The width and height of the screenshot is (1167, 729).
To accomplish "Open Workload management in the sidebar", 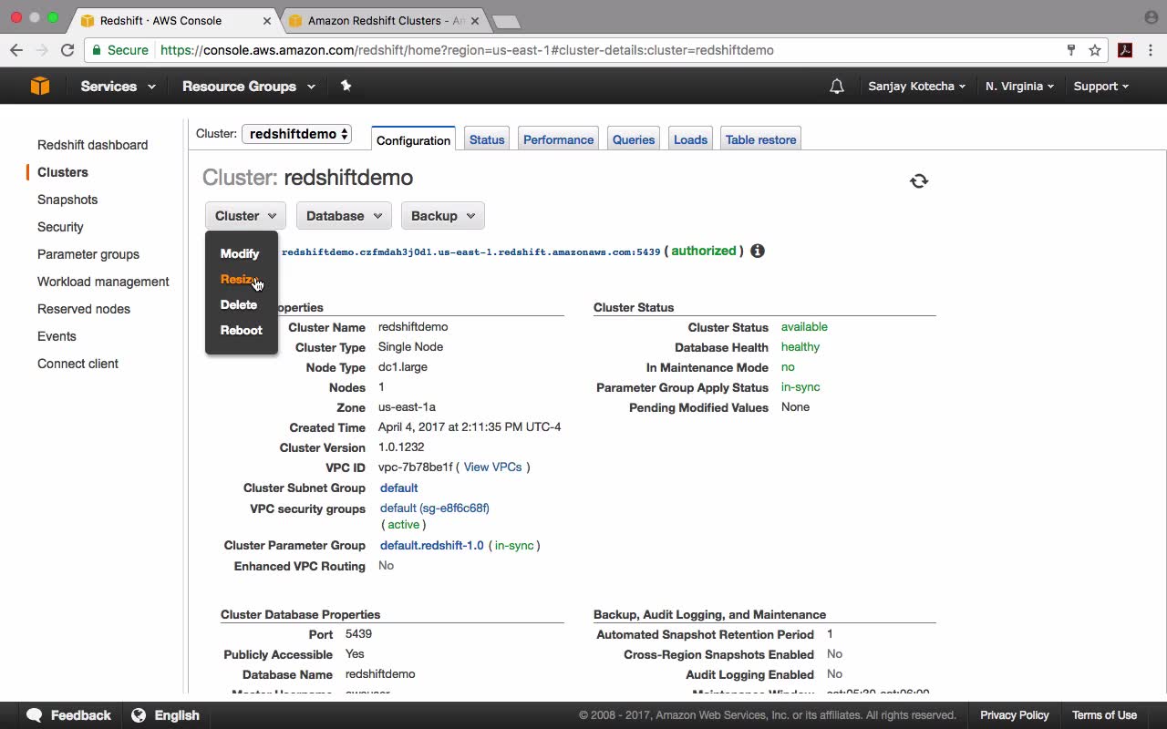I will (x=103, y=282).
